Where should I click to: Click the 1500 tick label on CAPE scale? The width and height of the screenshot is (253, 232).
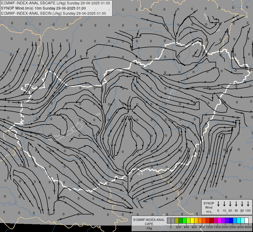[x=217, y=227]
